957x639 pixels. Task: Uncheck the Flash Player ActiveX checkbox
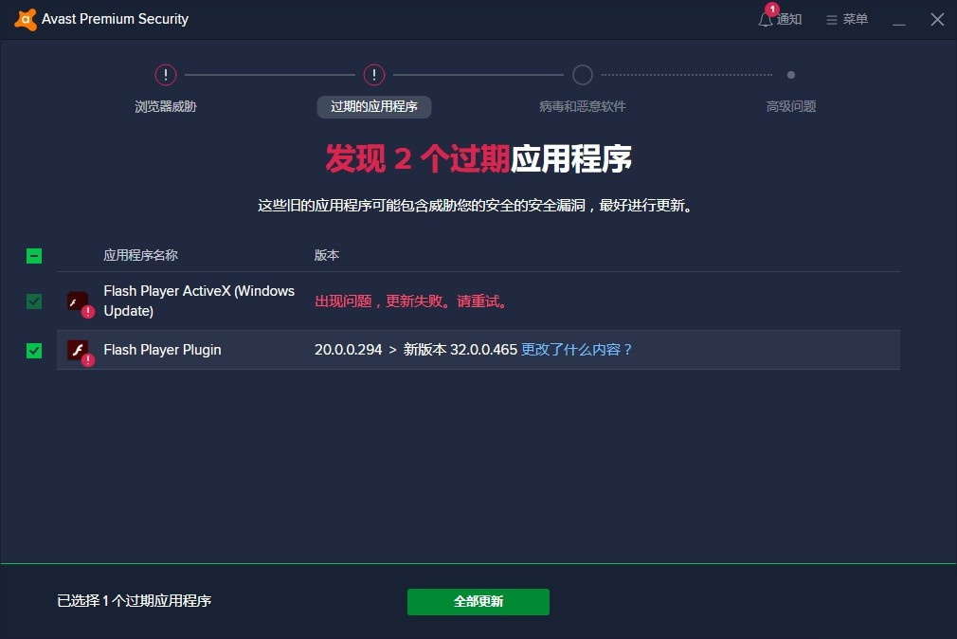tap(33, 301)
